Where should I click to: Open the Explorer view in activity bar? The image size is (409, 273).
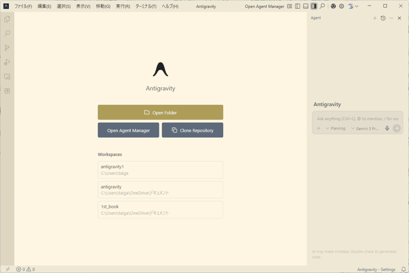[7, 19]
